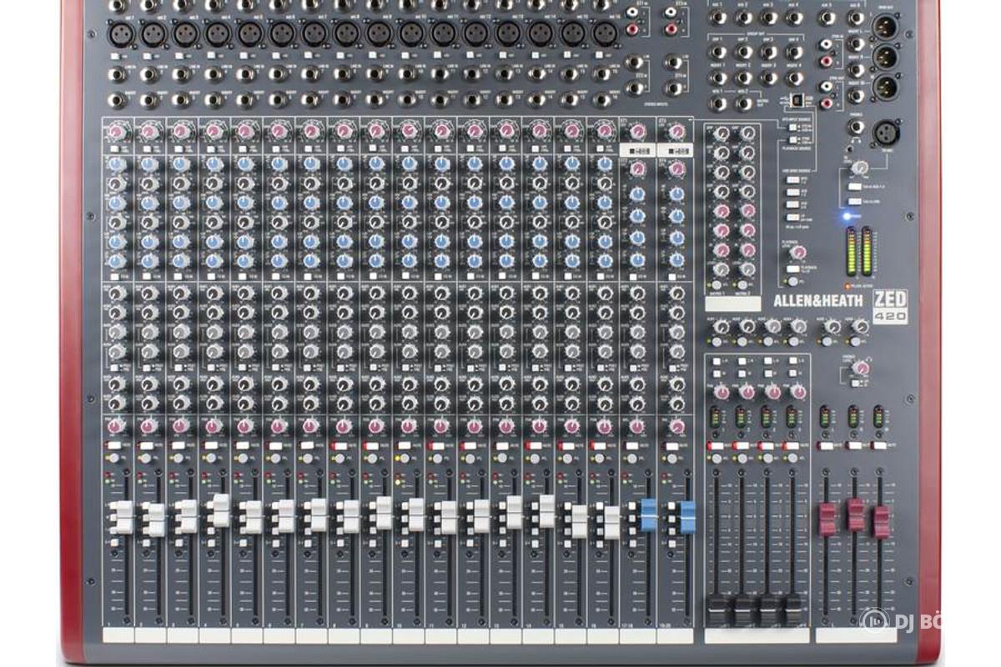The height and width of the screenshot is (667, 1001).
Task: Click the rightmost blue stereo channel fader
Action: [x=687, y=517]
